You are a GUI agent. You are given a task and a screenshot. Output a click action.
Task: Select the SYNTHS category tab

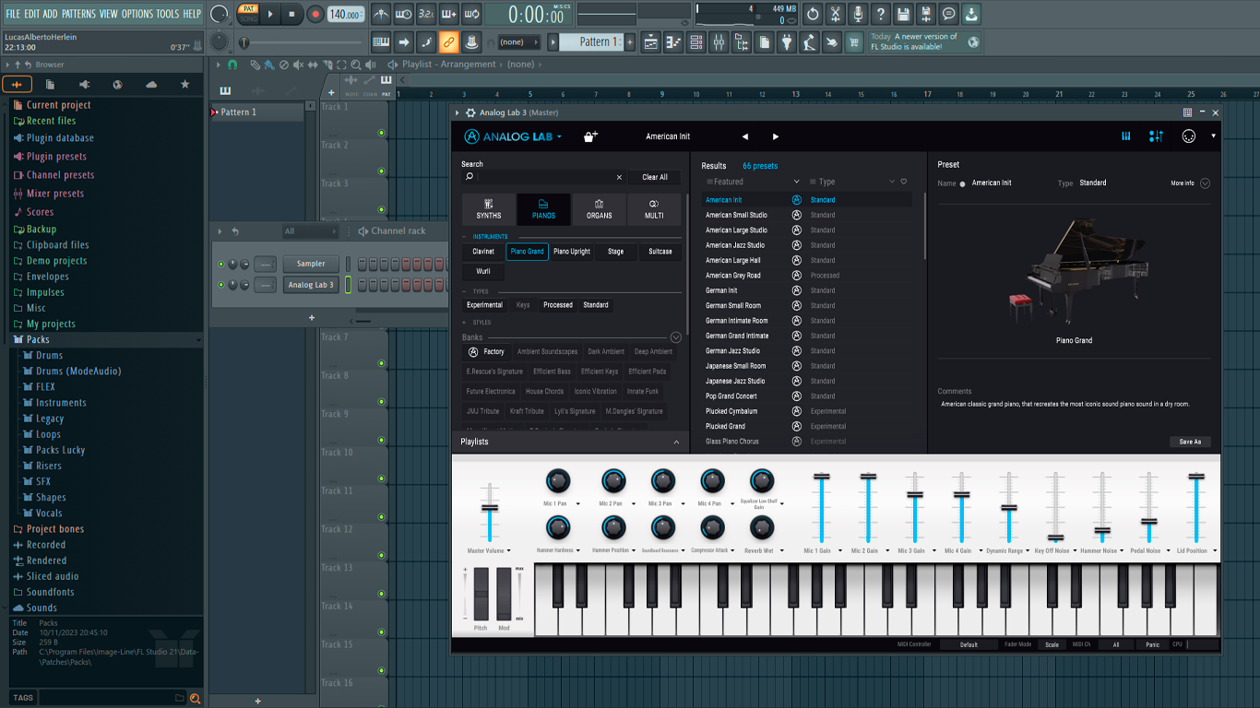tap(489, 209)
